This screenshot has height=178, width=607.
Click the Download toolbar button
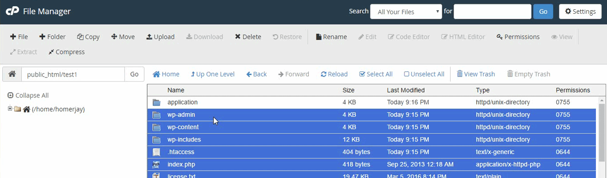[205, 37]
